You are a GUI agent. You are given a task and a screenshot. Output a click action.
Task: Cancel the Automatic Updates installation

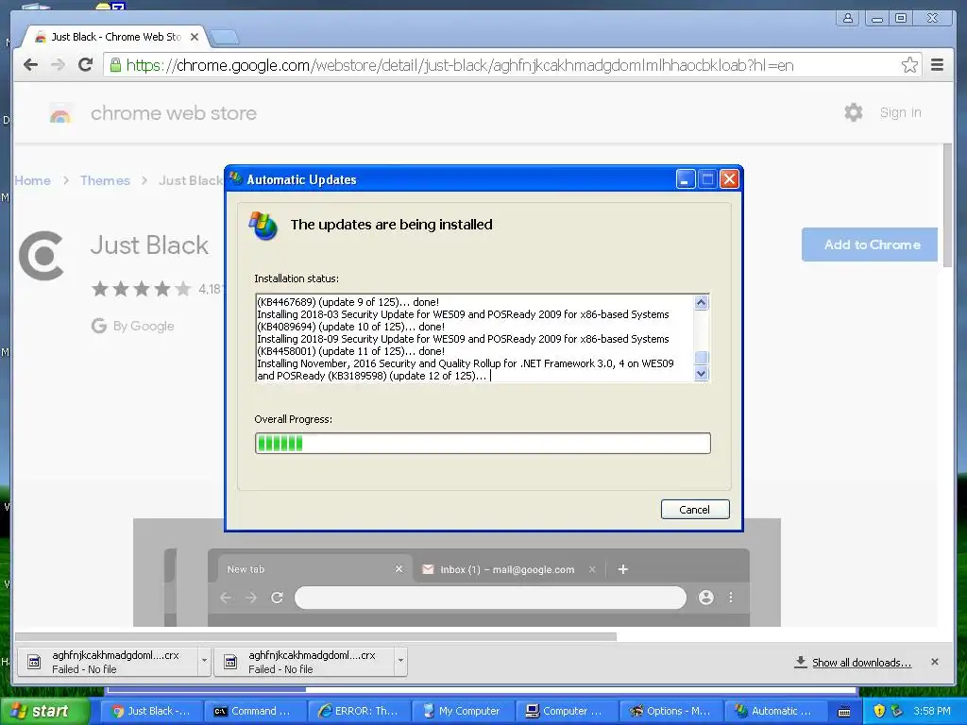pos(695,509)
